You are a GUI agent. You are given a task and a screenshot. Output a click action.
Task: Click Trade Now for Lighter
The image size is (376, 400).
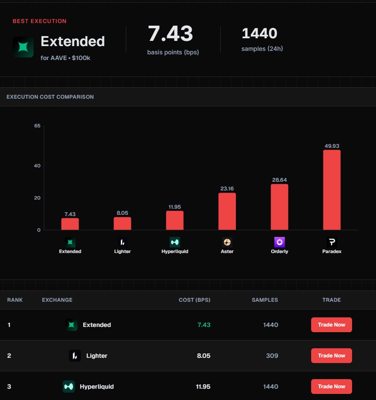click(x=331, y=355)
